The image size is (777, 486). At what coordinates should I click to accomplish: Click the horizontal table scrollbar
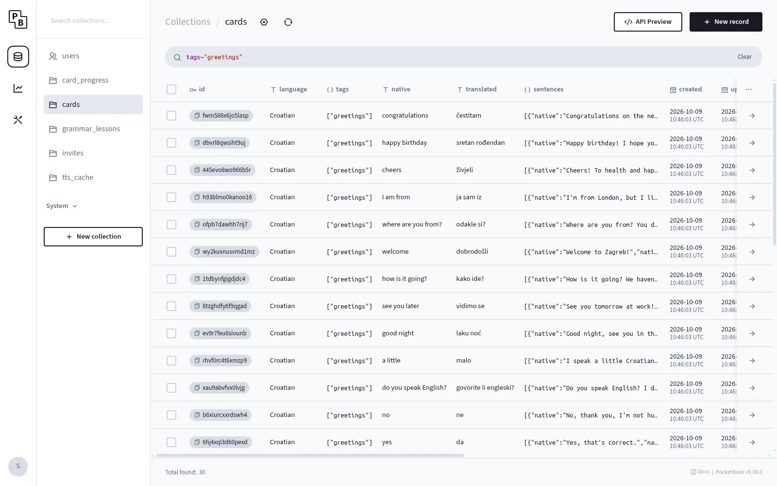coord(310,455)
